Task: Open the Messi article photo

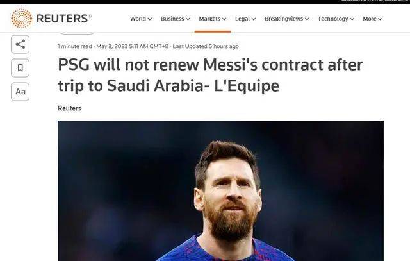Action: pyautogui.click(x=220, y=190)
